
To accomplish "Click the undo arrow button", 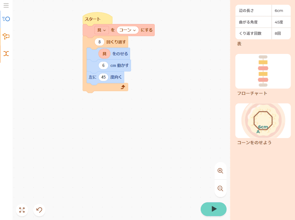I will point(39,210).
